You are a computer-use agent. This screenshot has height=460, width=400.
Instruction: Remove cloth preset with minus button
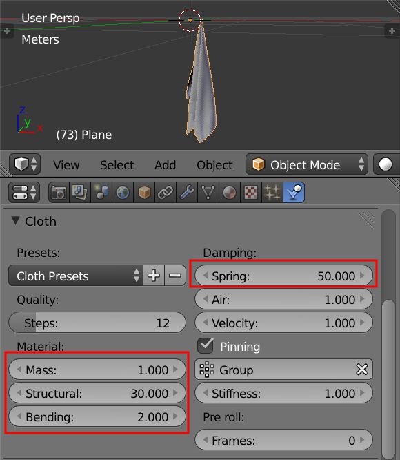click(x=175, y=276)
